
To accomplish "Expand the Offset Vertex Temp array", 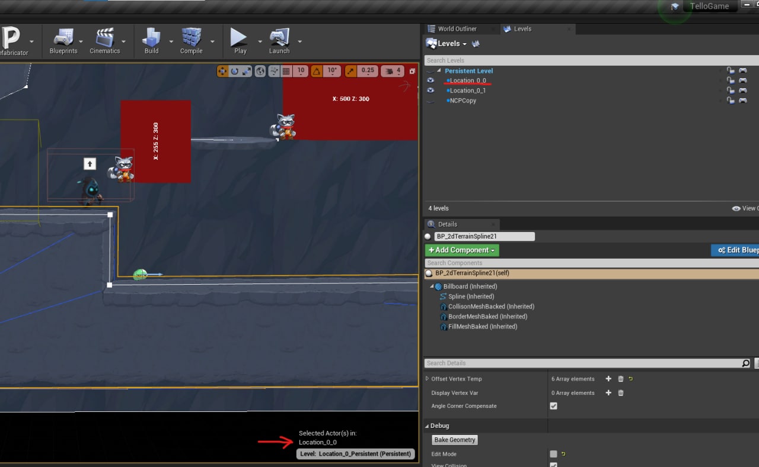I will pos(428,379).
